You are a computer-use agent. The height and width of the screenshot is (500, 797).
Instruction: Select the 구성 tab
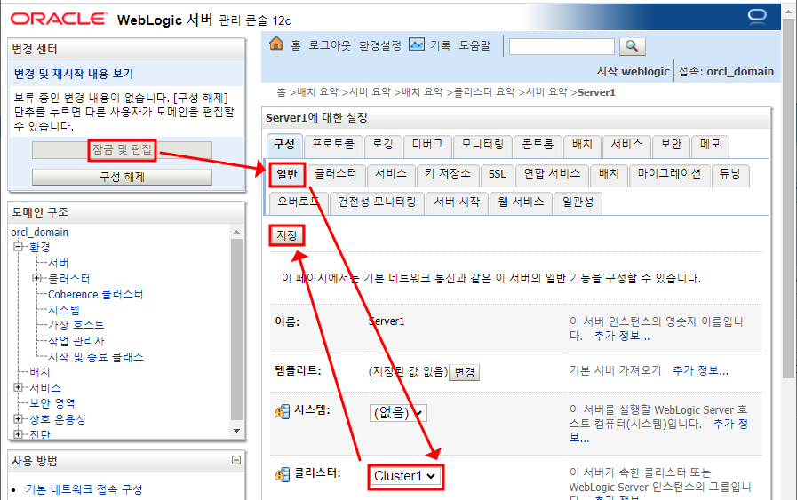point(284,146)
